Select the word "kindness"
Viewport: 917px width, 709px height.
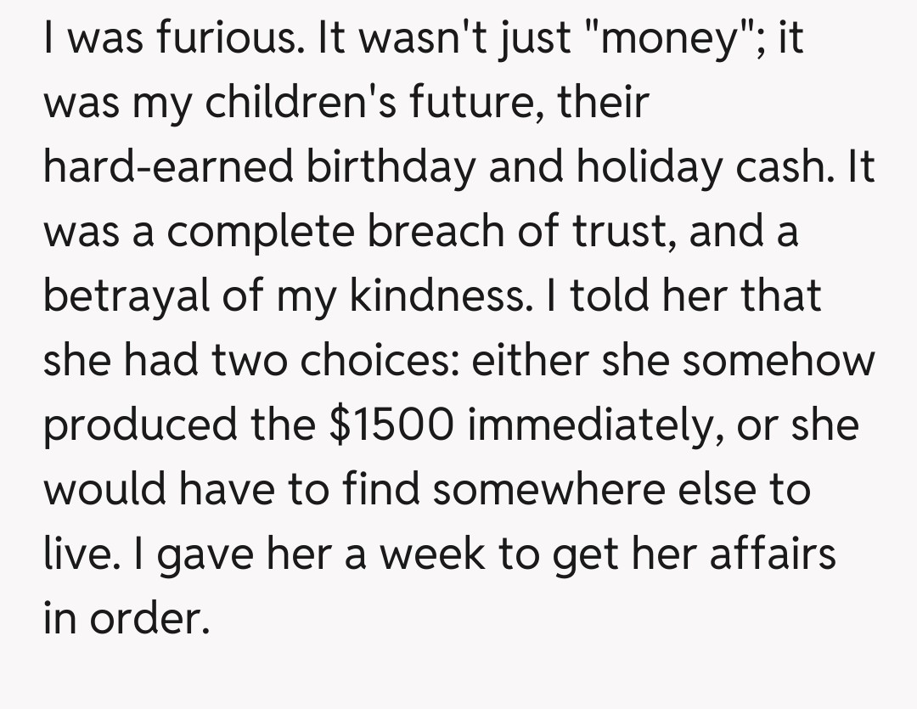pyautogui.click(x=442, y=296)
